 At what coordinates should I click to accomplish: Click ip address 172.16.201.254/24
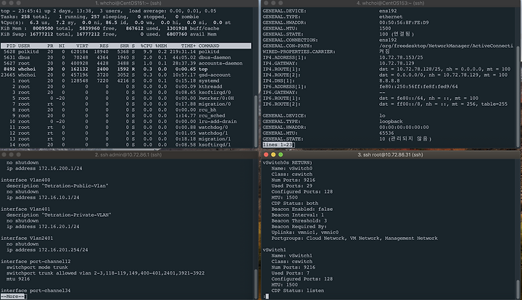tap(47, 250)
